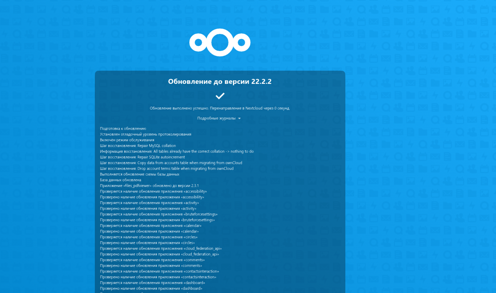Click 'Проверяется' line for «bruteforcesettings»
Screen dimensions: 496x293
click(x=159, y=214)
